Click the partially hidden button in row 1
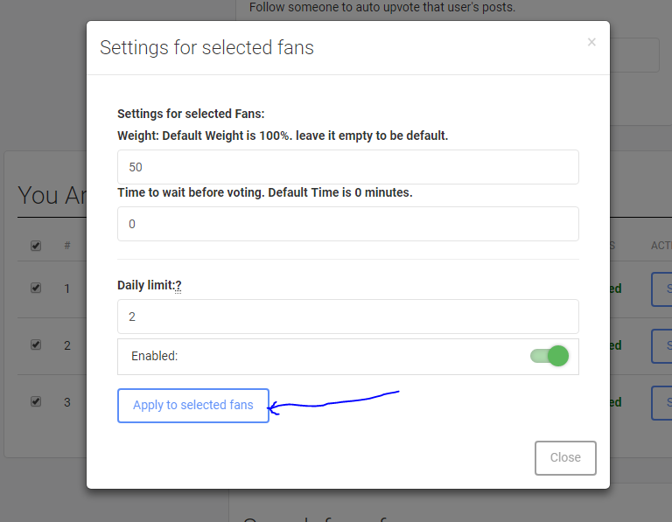This screenshot has width=672, height=522. tap(661, 289)
